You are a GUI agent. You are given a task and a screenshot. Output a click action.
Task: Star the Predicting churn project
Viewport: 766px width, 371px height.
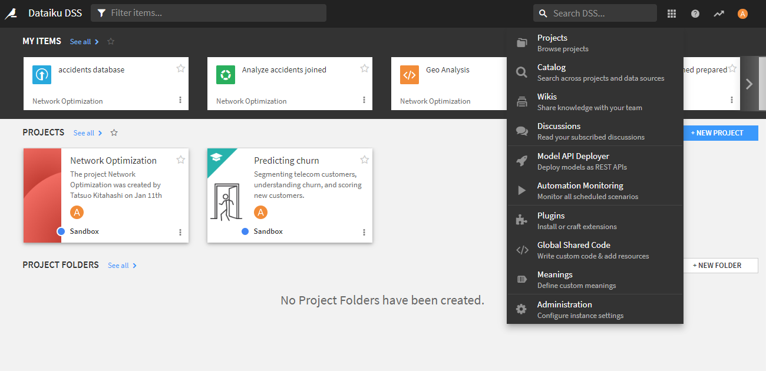[x=364, y=160]
